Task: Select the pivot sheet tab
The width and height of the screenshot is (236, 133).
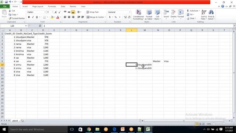Action: [x=15, y=121]
